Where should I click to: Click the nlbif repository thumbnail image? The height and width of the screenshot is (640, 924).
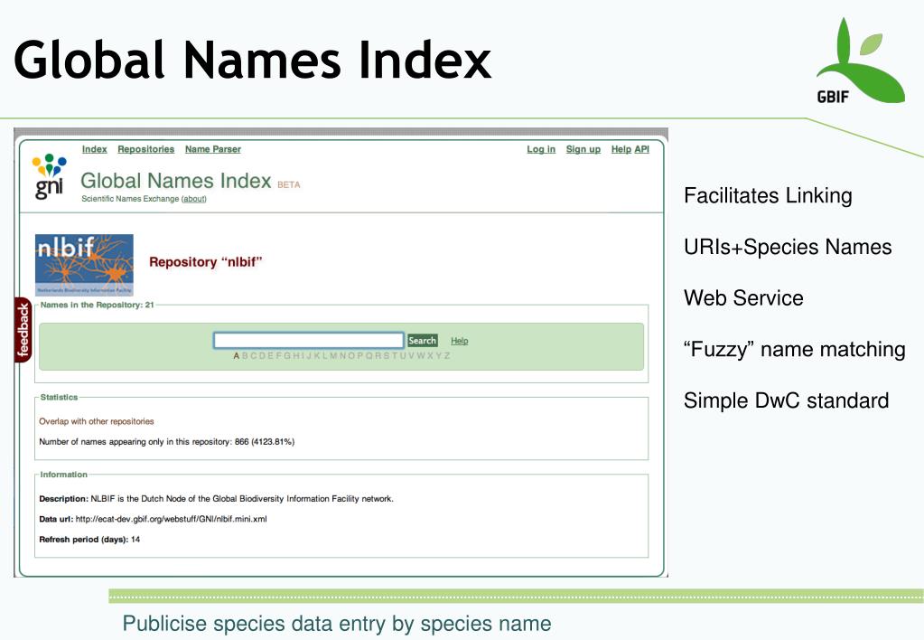(84, 265)
